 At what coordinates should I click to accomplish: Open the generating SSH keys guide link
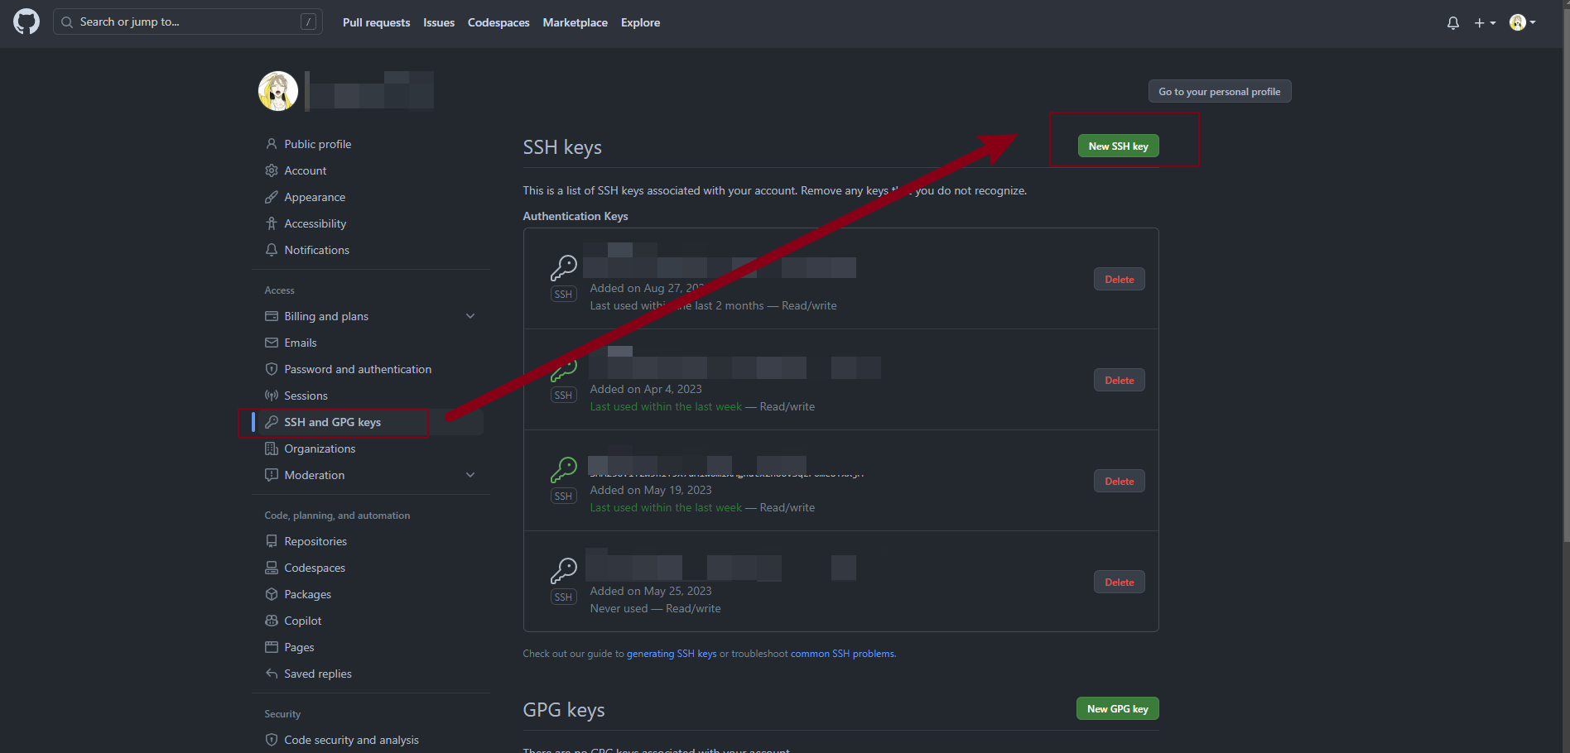[671, 654]
